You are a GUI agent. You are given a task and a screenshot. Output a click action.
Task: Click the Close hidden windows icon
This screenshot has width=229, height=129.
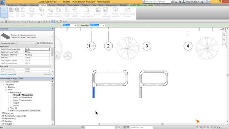point(57,21)
